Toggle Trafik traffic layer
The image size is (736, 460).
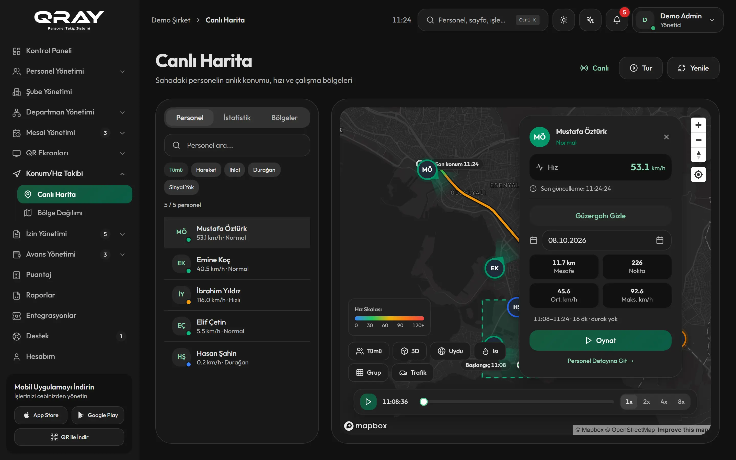pos(412,373)
